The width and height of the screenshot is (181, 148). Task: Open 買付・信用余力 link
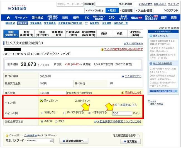pos(134,44)
